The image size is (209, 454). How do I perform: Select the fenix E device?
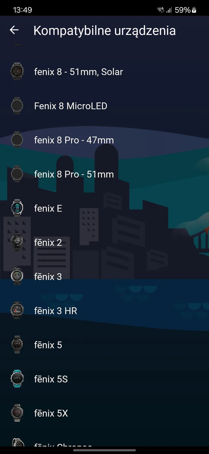click(x=104, y=208)
